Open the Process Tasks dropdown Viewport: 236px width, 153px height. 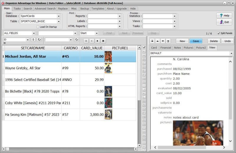[174, 26]
